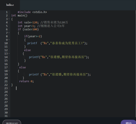Click line number 1 in gutter

point(7,12)
